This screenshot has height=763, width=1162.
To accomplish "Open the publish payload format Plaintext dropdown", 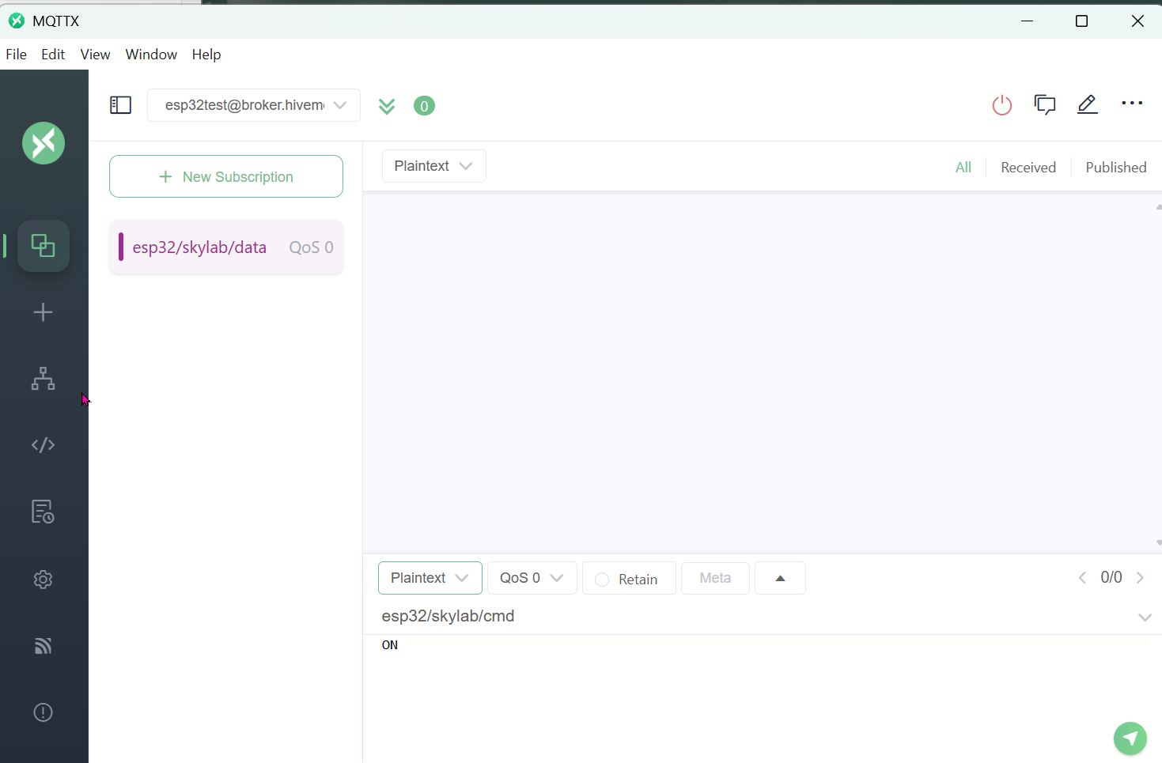I will [x=430, y=578].
